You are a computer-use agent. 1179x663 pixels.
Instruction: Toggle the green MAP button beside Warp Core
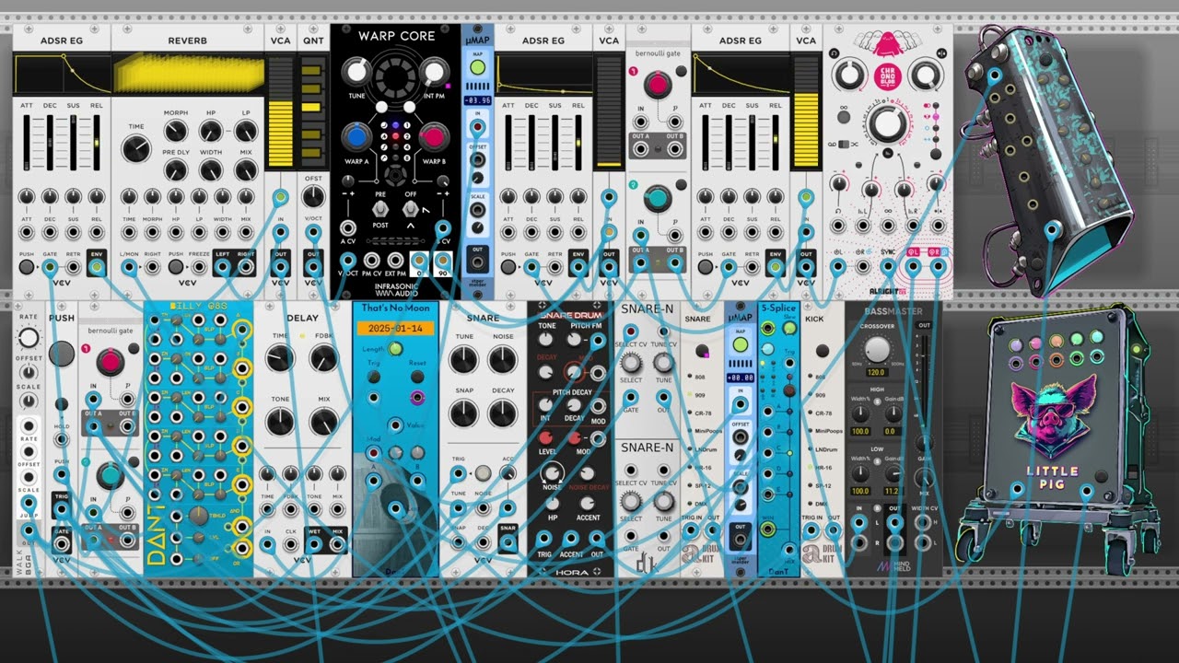click(x=477, y=69)
